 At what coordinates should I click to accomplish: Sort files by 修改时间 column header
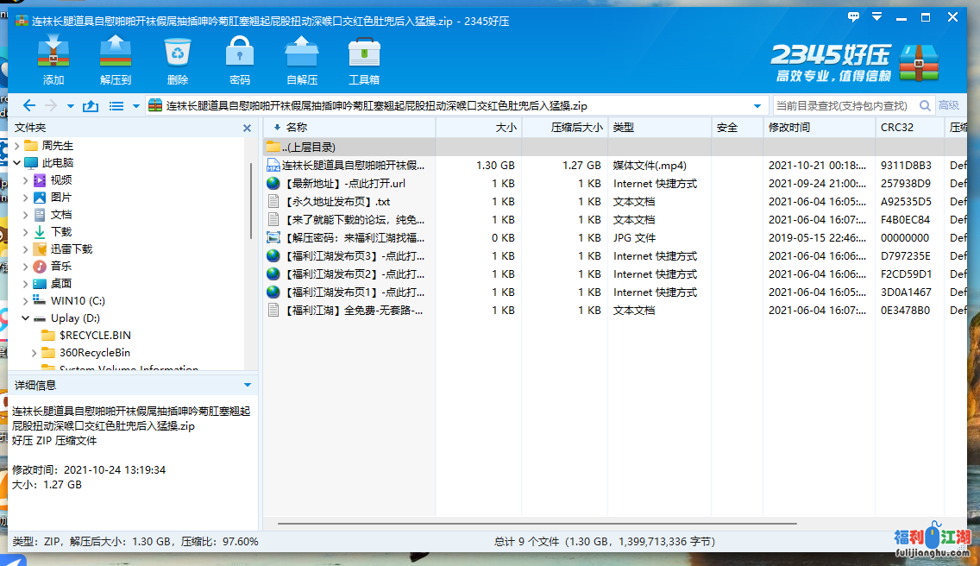[x=788, y=128]
